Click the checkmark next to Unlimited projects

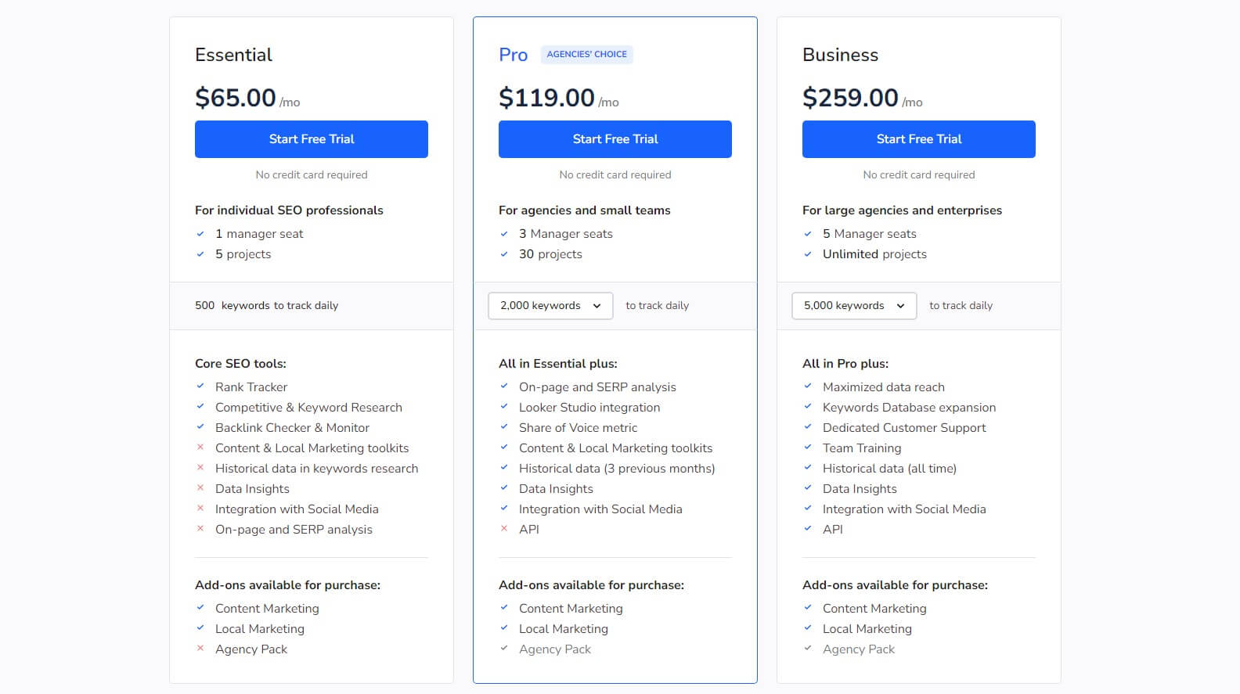tap(807, 254)
